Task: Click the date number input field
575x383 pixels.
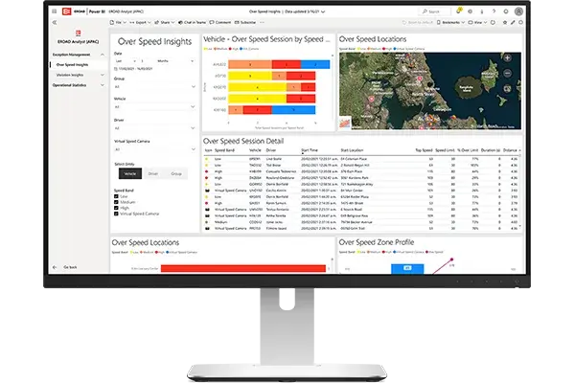Action: [146, 61]
